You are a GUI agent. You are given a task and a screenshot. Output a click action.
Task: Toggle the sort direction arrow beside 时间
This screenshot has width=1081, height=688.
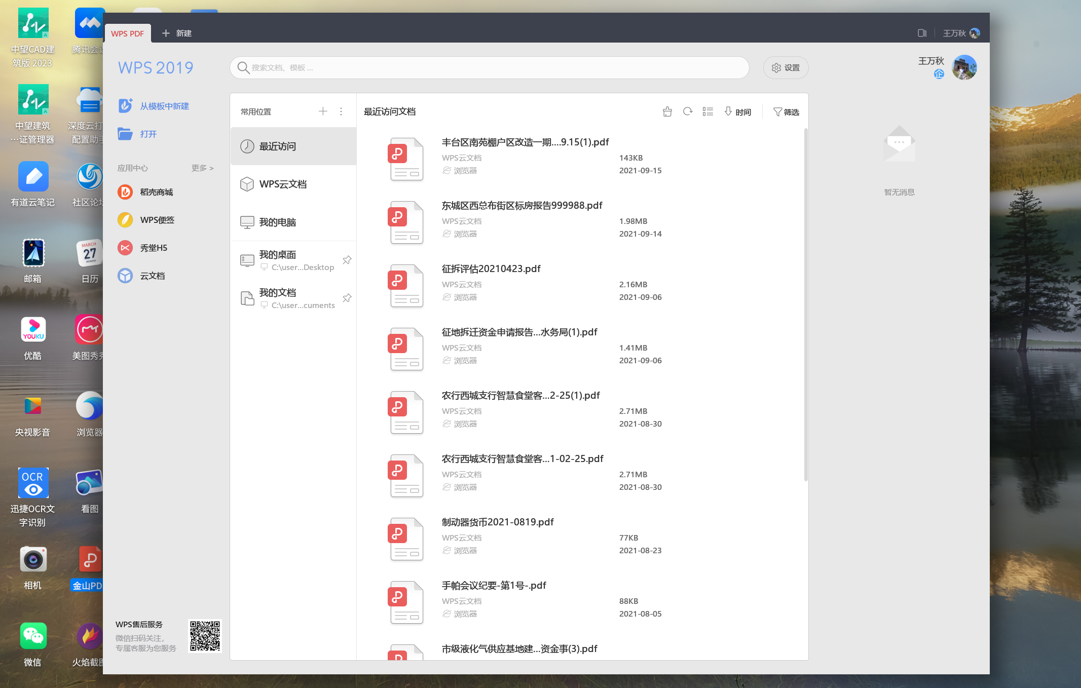click(728, 111)
